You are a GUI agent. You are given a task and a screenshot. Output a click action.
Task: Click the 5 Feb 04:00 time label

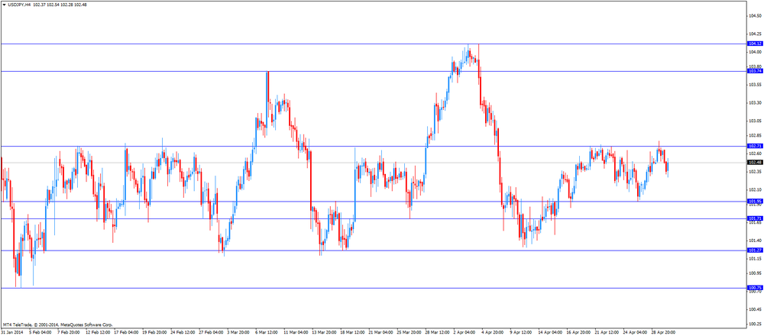[x=40, y=333]
